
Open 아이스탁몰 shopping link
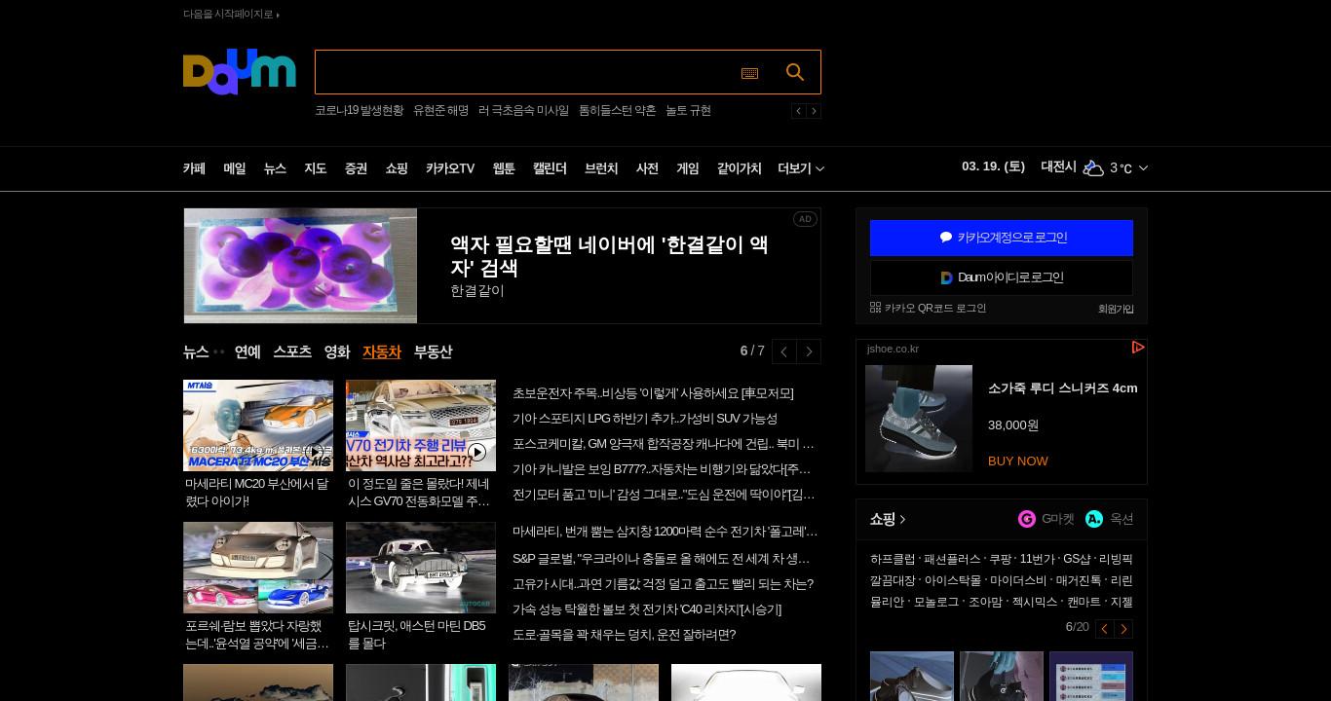coord(952,580)
